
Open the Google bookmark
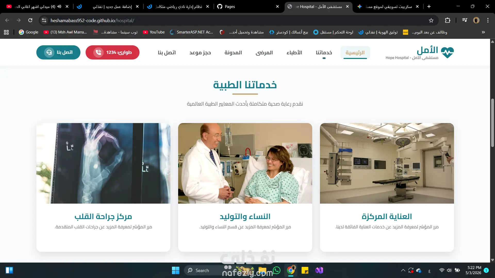click(x=29, y=32)
